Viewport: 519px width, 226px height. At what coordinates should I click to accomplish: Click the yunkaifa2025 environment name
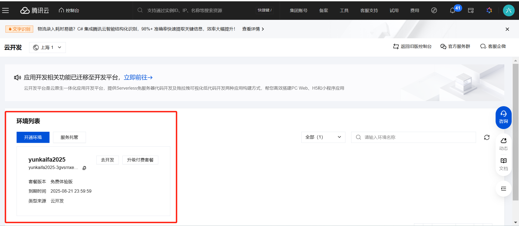click(x=47, y=160)
